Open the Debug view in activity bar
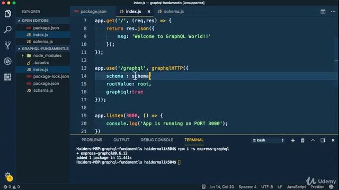339x190 pixels. click(x=8, y=61)
